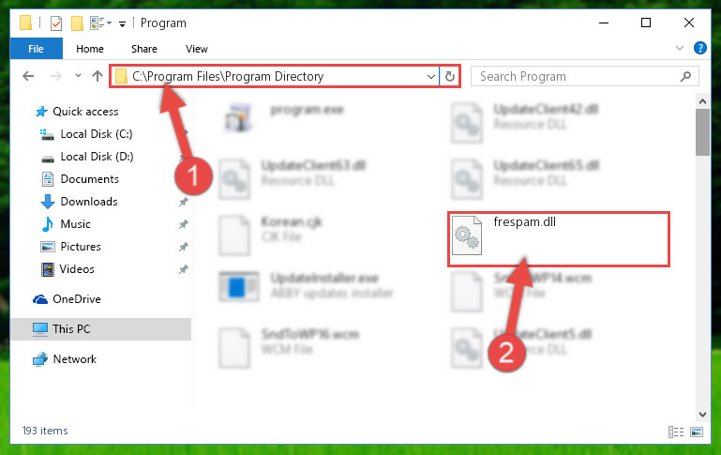Expand the address bar history dropdown

(431, 76)
